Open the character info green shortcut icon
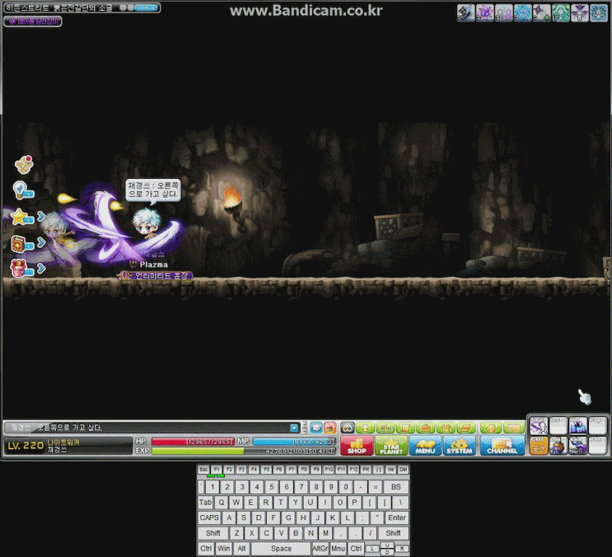The image size is (612, 557). click(x=366, y=428)
